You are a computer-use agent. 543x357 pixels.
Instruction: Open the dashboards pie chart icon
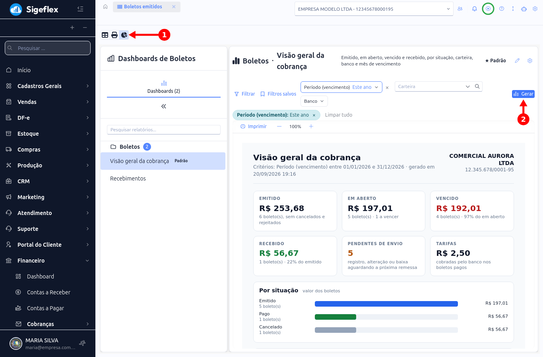(124, 35)
